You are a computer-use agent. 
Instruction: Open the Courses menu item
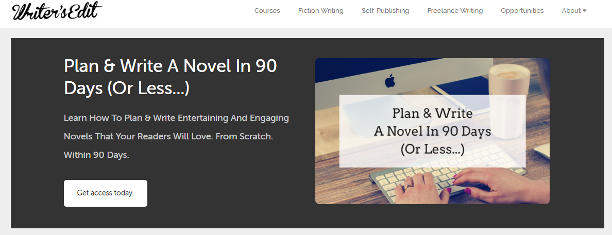point(267,11)
